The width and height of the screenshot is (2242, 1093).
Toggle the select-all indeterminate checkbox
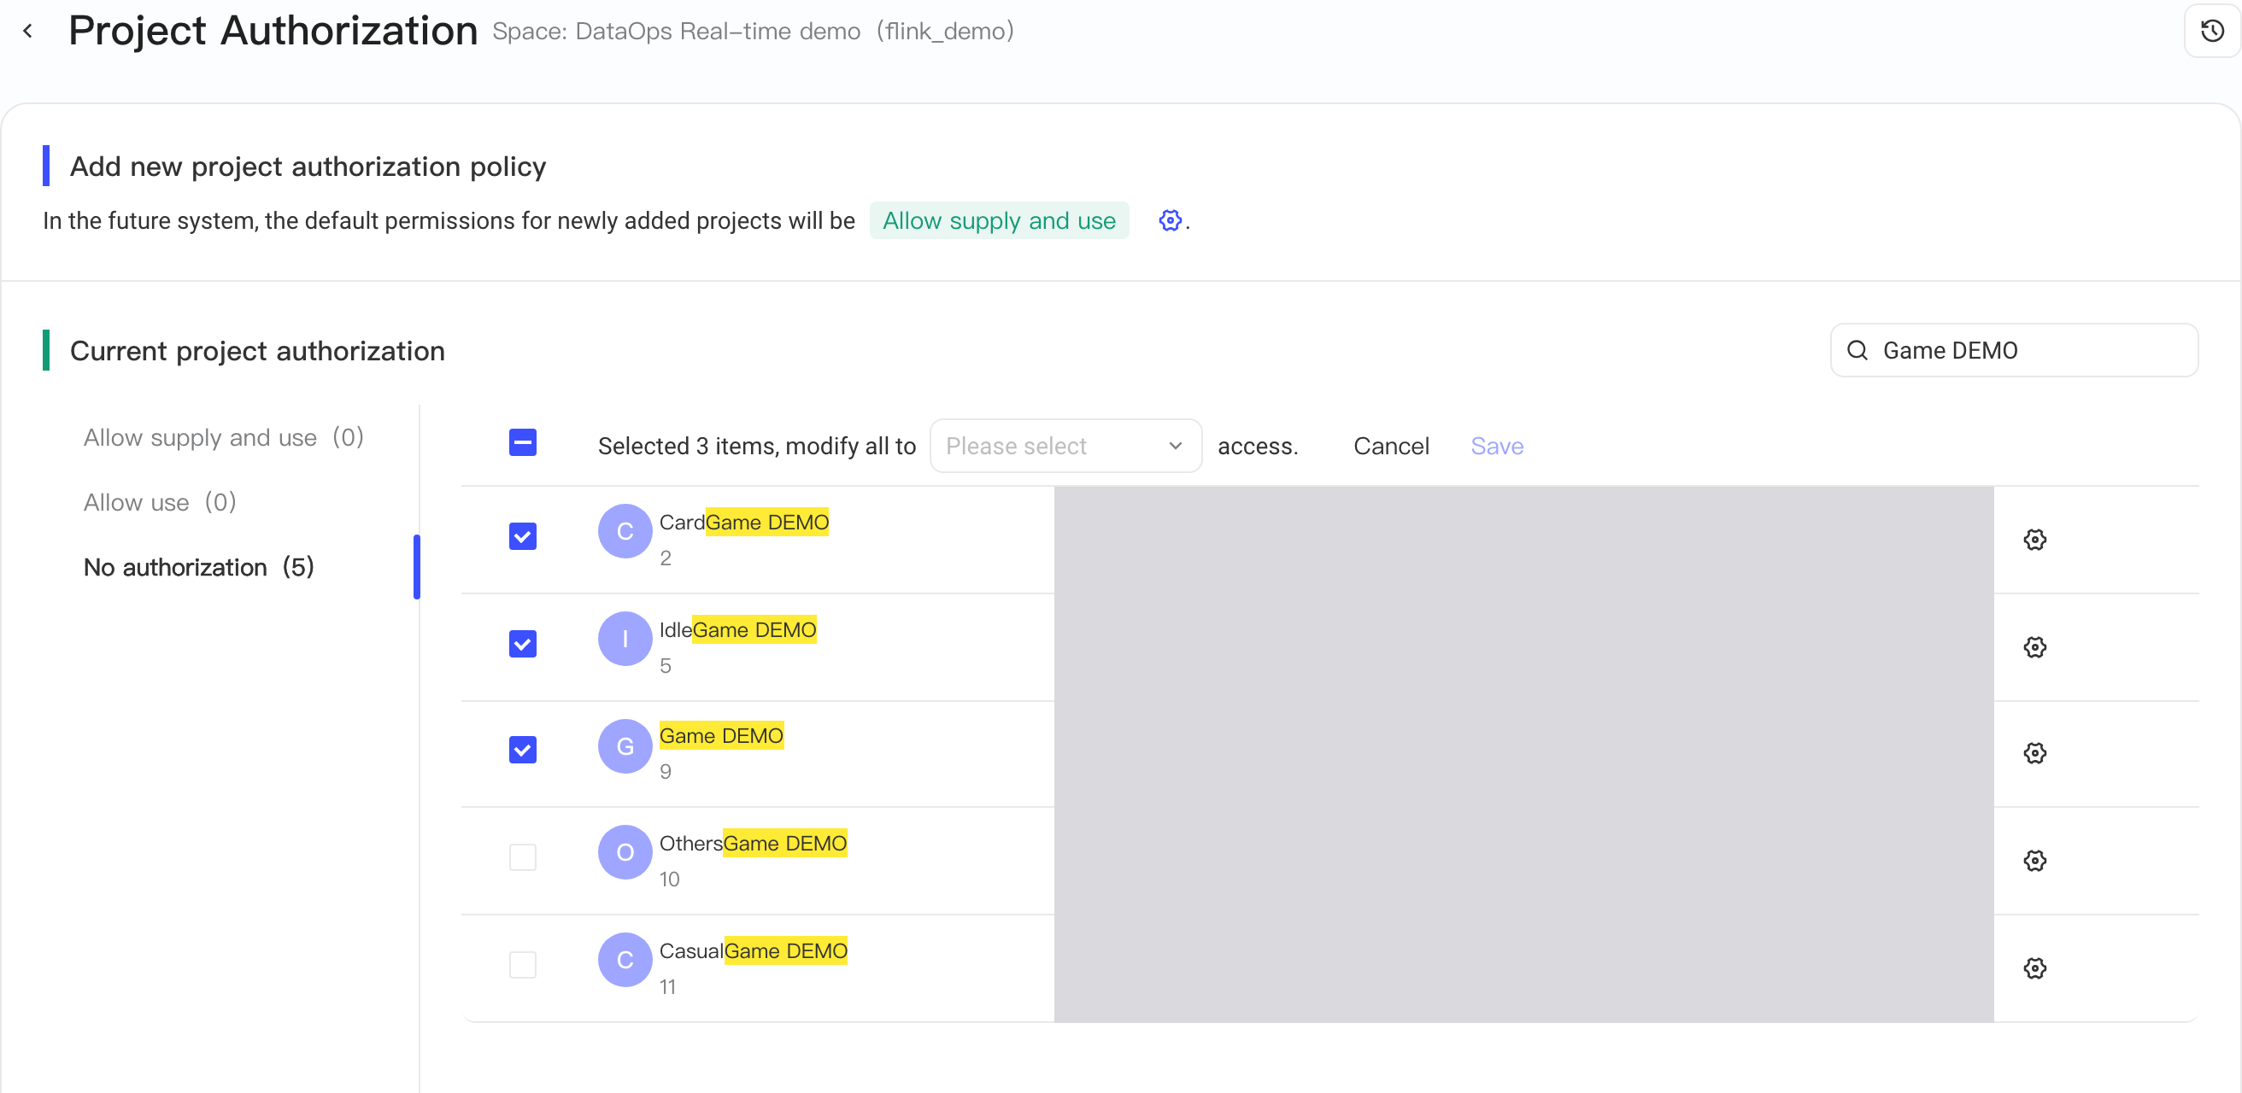[x=522, y=442]
